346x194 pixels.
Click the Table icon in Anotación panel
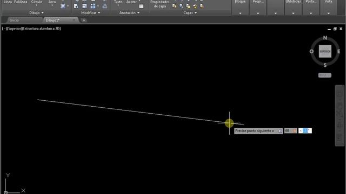141,6
